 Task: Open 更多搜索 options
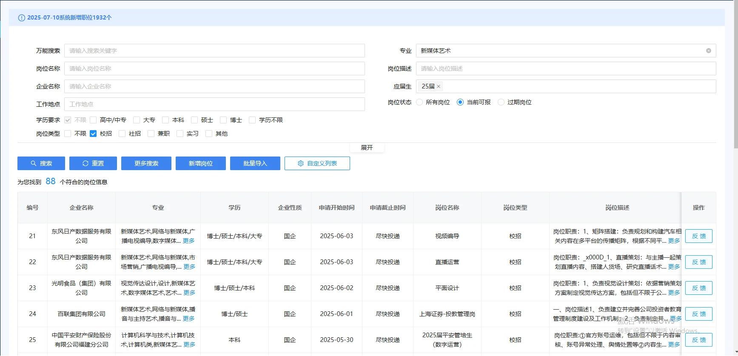click(x=146, y=163)
